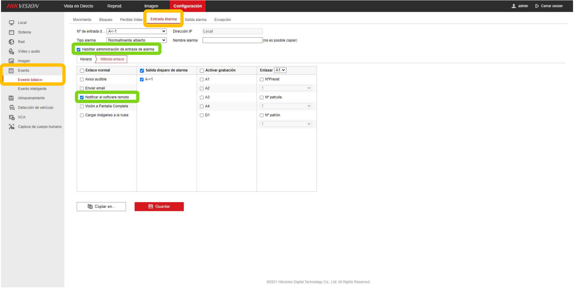This screenshot has width=574, height=288.
Task: Select the Vídeo y audio icon
Action: [x=11, y=51]
